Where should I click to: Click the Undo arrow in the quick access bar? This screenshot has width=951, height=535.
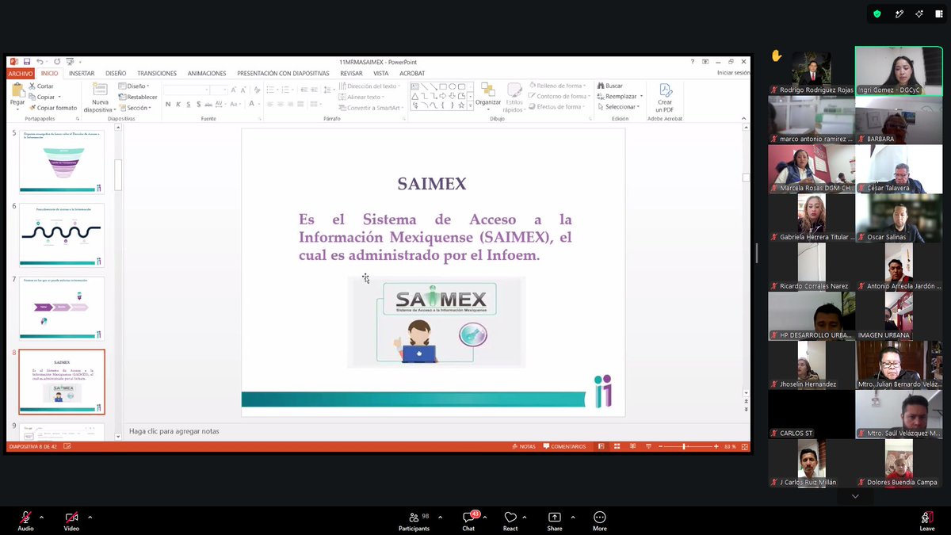[x=39, y=62]
